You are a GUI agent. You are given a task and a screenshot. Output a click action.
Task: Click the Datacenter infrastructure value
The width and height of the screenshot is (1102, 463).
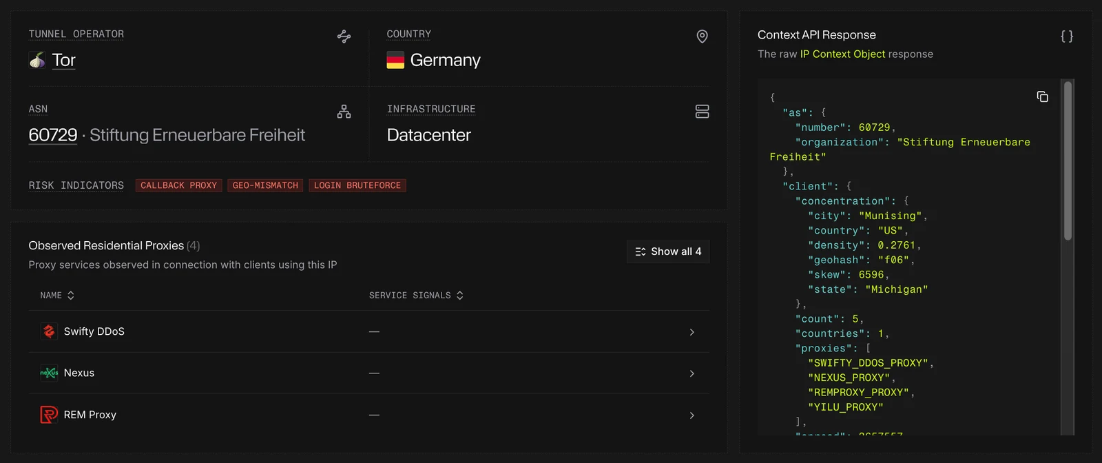[x=429, y=135]
